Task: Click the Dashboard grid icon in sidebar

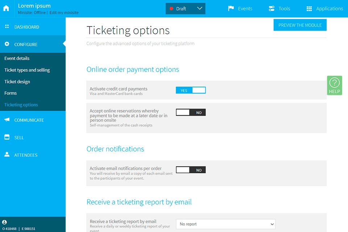Action: pos(7,26)
